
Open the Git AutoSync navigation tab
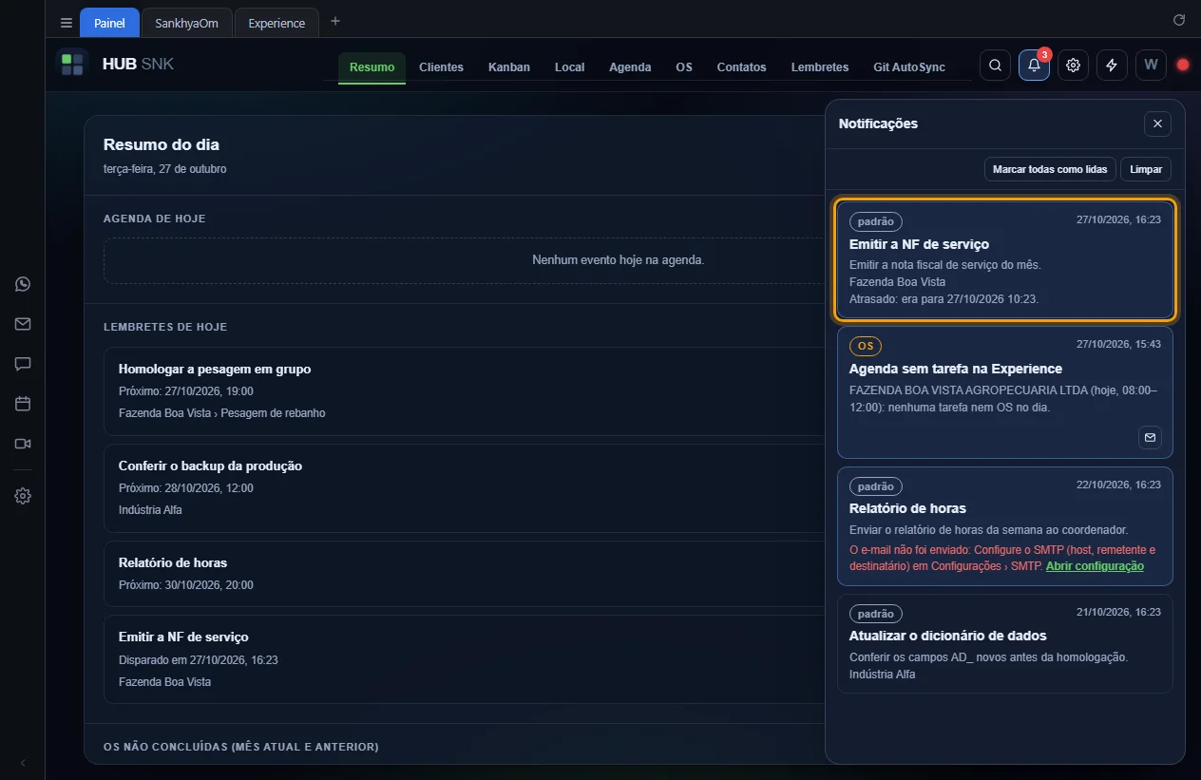click(909, 67)
